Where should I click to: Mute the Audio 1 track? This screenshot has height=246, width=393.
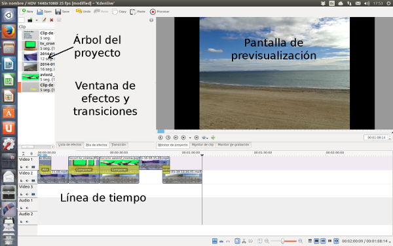point(27,208)
